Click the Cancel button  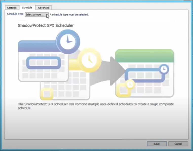(x=178, y=144)
